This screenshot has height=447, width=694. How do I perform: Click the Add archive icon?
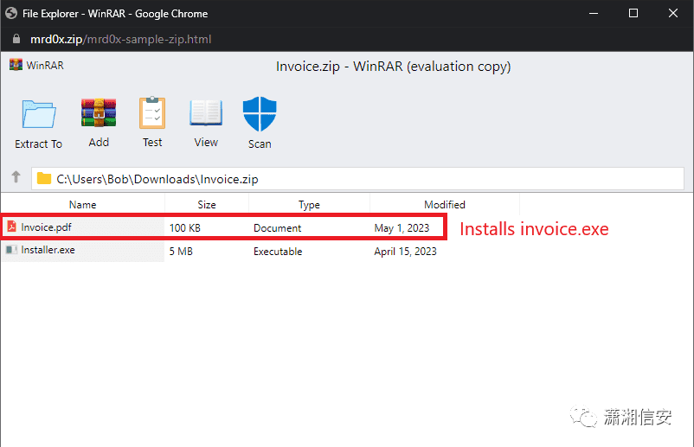click(x=99, y=112)
